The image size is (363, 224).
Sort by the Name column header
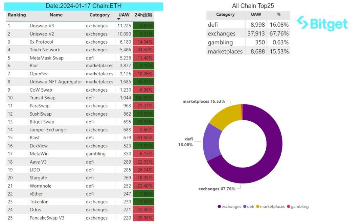(56, 15)
